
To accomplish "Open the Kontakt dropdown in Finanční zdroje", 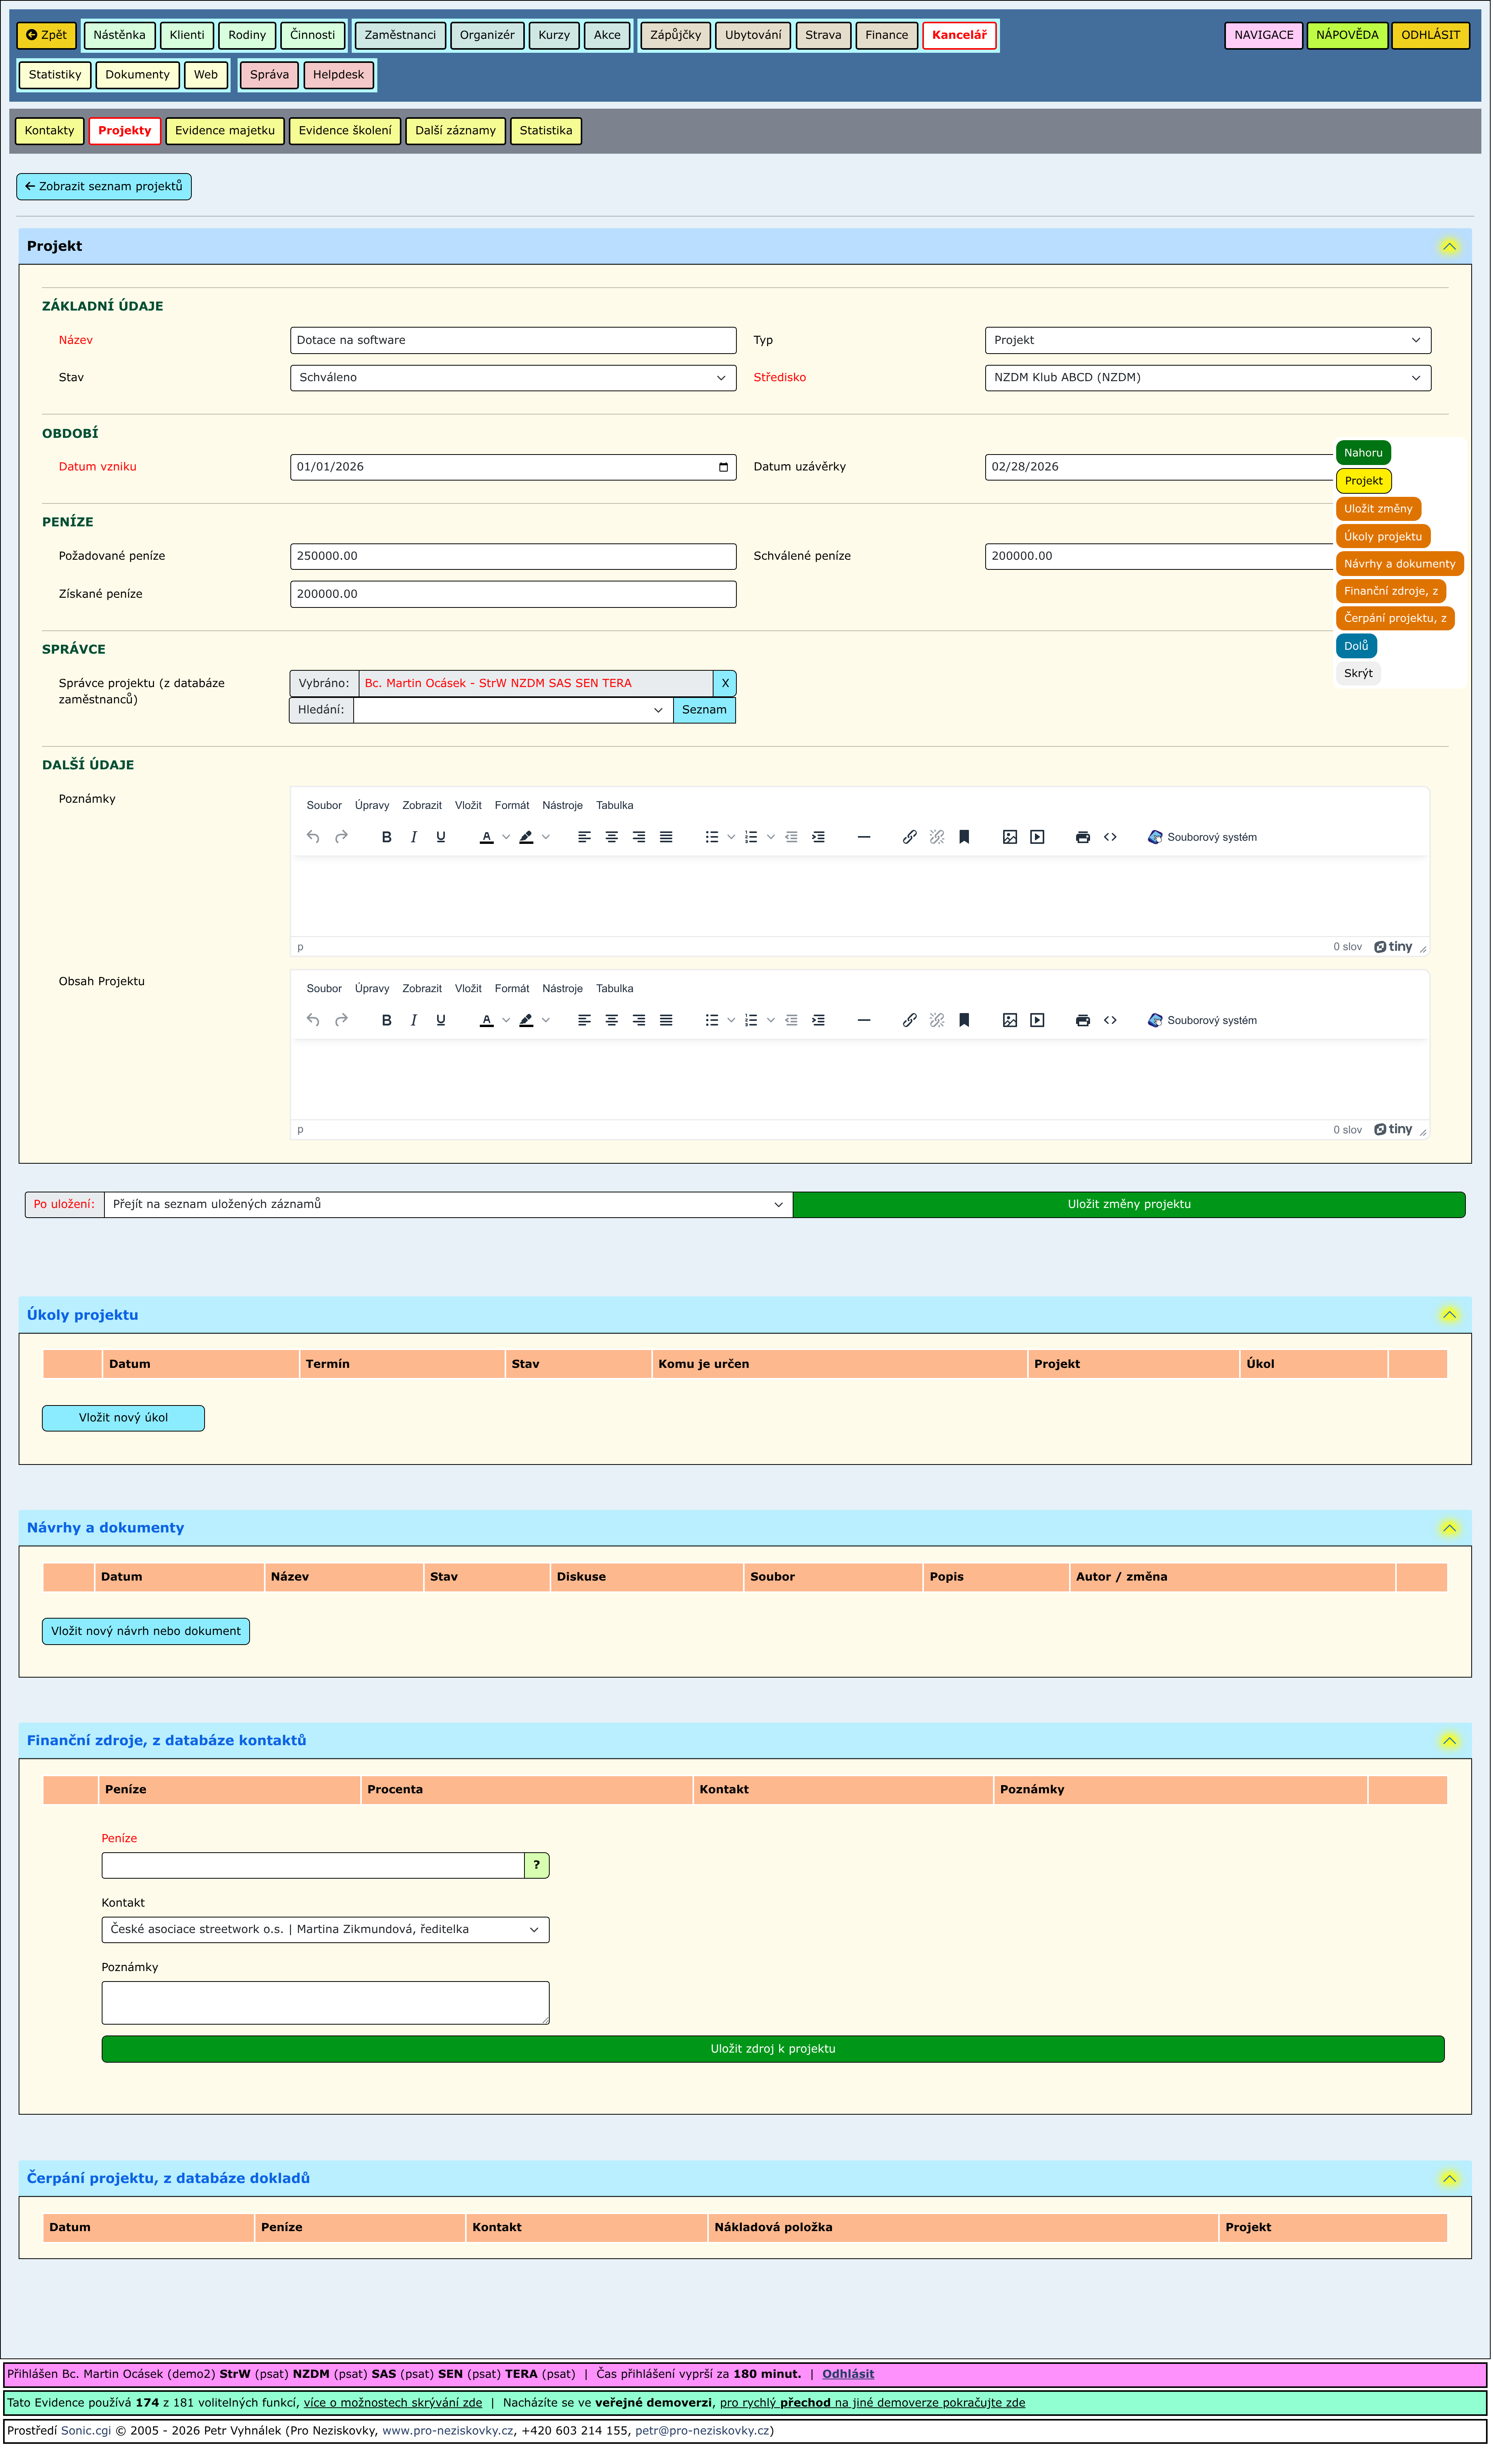I will 325,1930.
